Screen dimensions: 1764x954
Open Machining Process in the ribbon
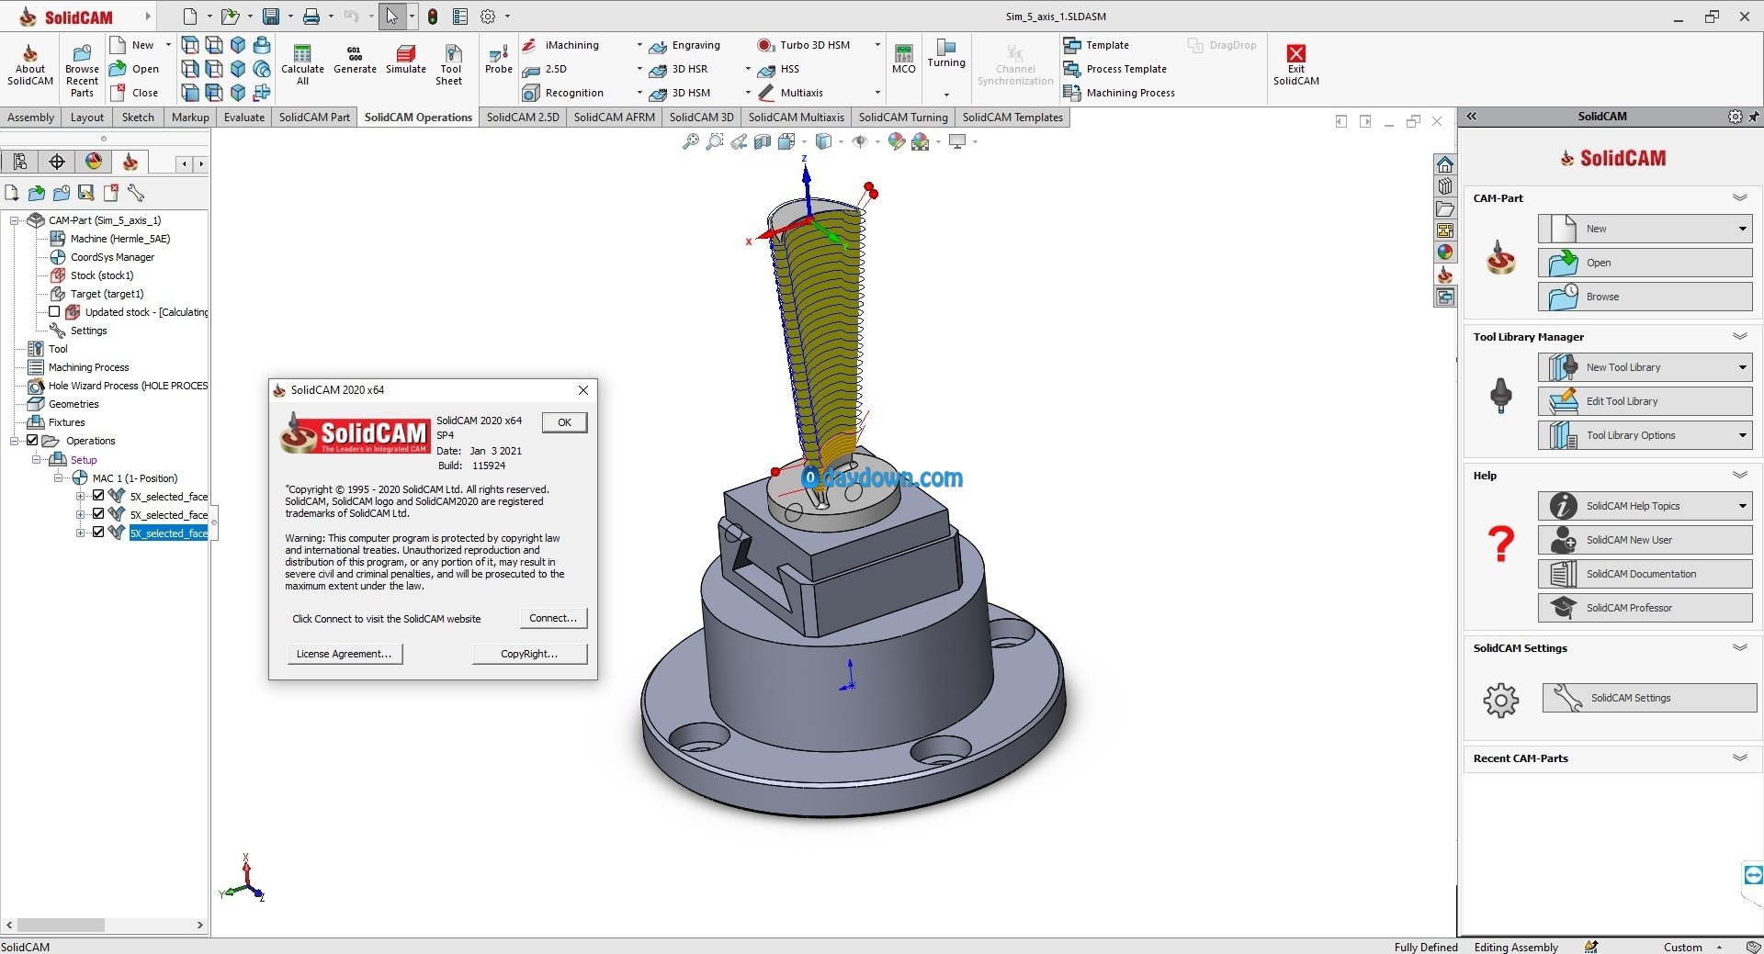pos(1119,93)
